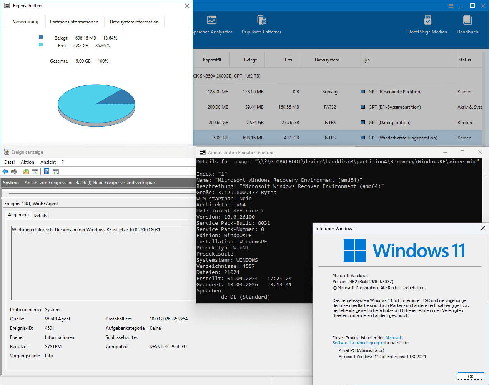Open the Duplikate-Entferner tool
The image size is (489, 385).
pos(261,25)
